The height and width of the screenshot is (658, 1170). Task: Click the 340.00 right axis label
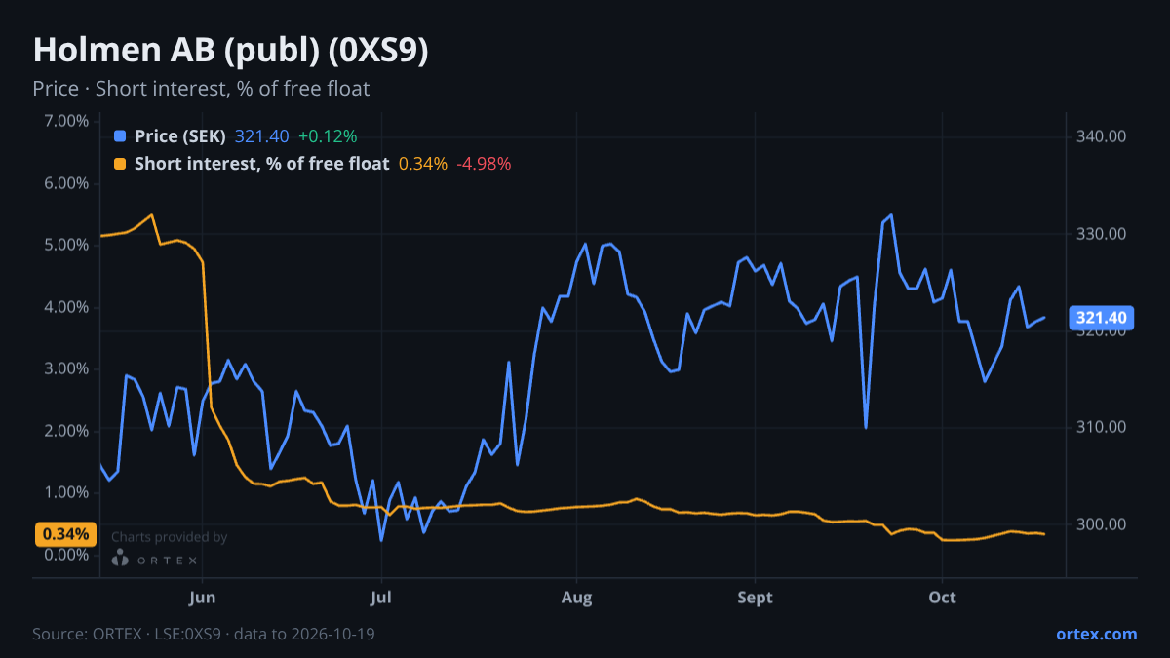tap(1102, 136)
